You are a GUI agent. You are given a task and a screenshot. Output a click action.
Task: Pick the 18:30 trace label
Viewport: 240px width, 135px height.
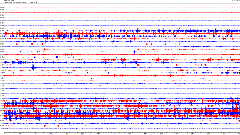(2, 103)
